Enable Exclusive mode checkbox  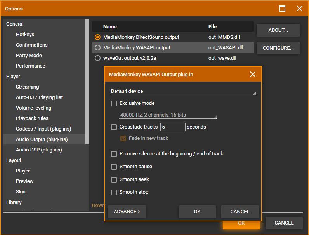pos(114,103)
